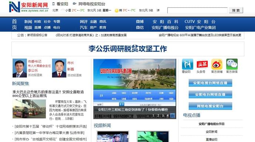255x142 pixels.
Task: Open the 官方微信 WeChat icon
Action: pyautogui.click(x=232, y=64)
